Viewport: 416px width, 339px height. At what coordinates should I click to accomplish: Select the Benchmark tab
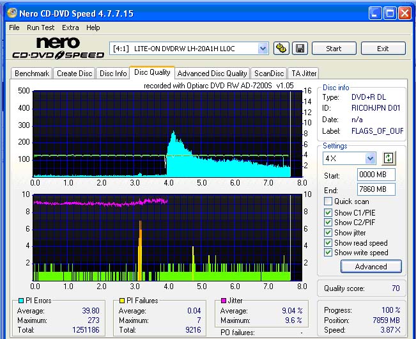(x=31, y=74)
